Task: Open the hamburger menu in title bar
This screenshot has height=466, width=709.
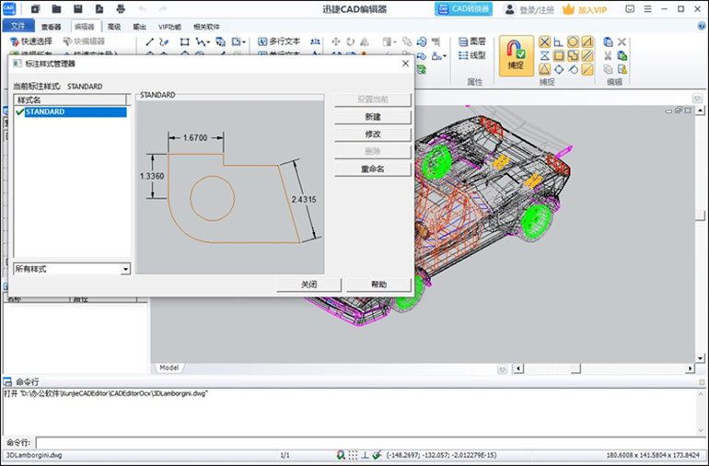Action: point(647,9)
